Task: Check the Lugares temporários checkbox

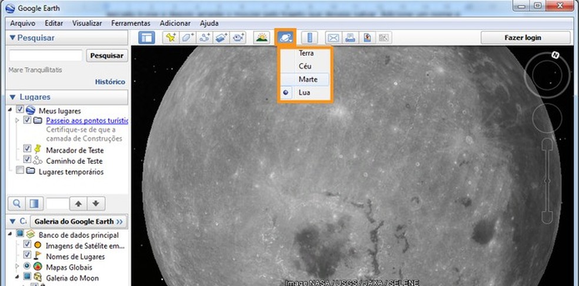Action: pyautogui.click(x=21, y=170)
